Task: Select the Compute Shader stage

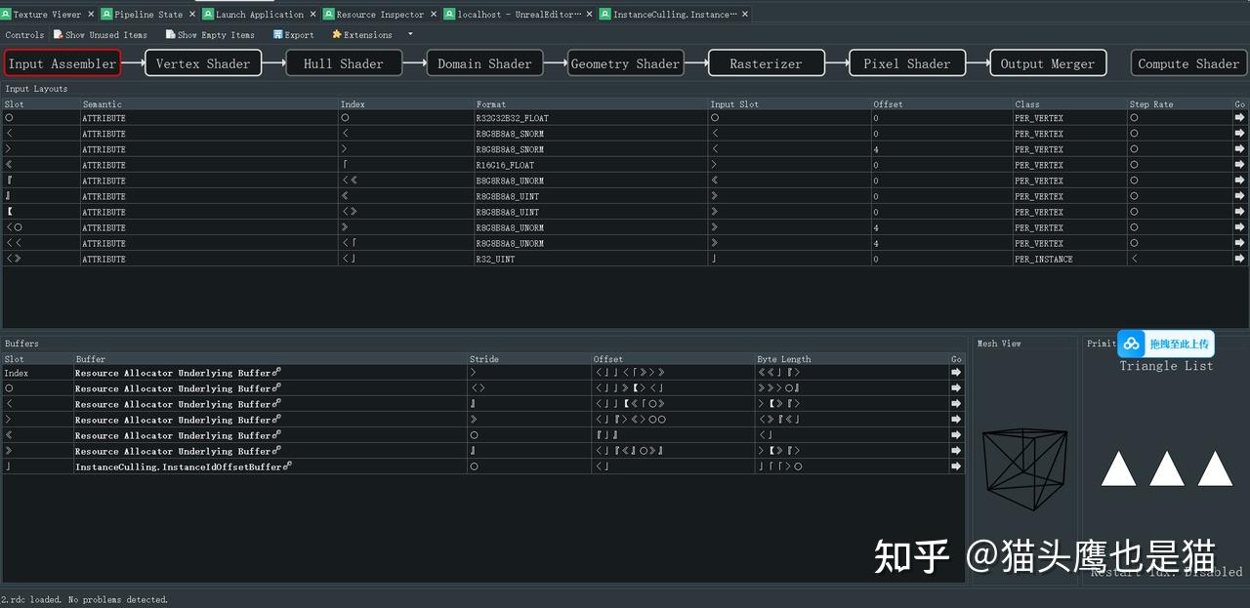Action: [x=1187, y=61]
